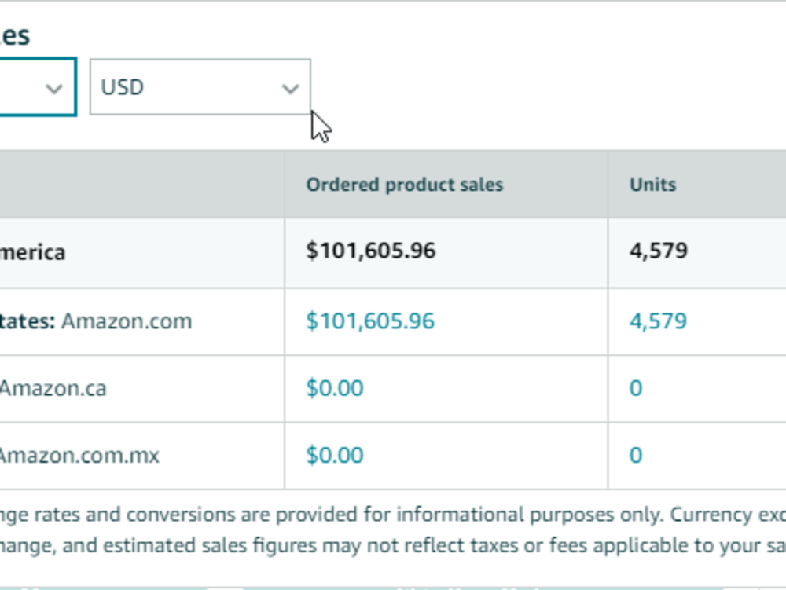Click Amazon.com.mx $0.00 ordered sales link

click(x=334, y=456)
